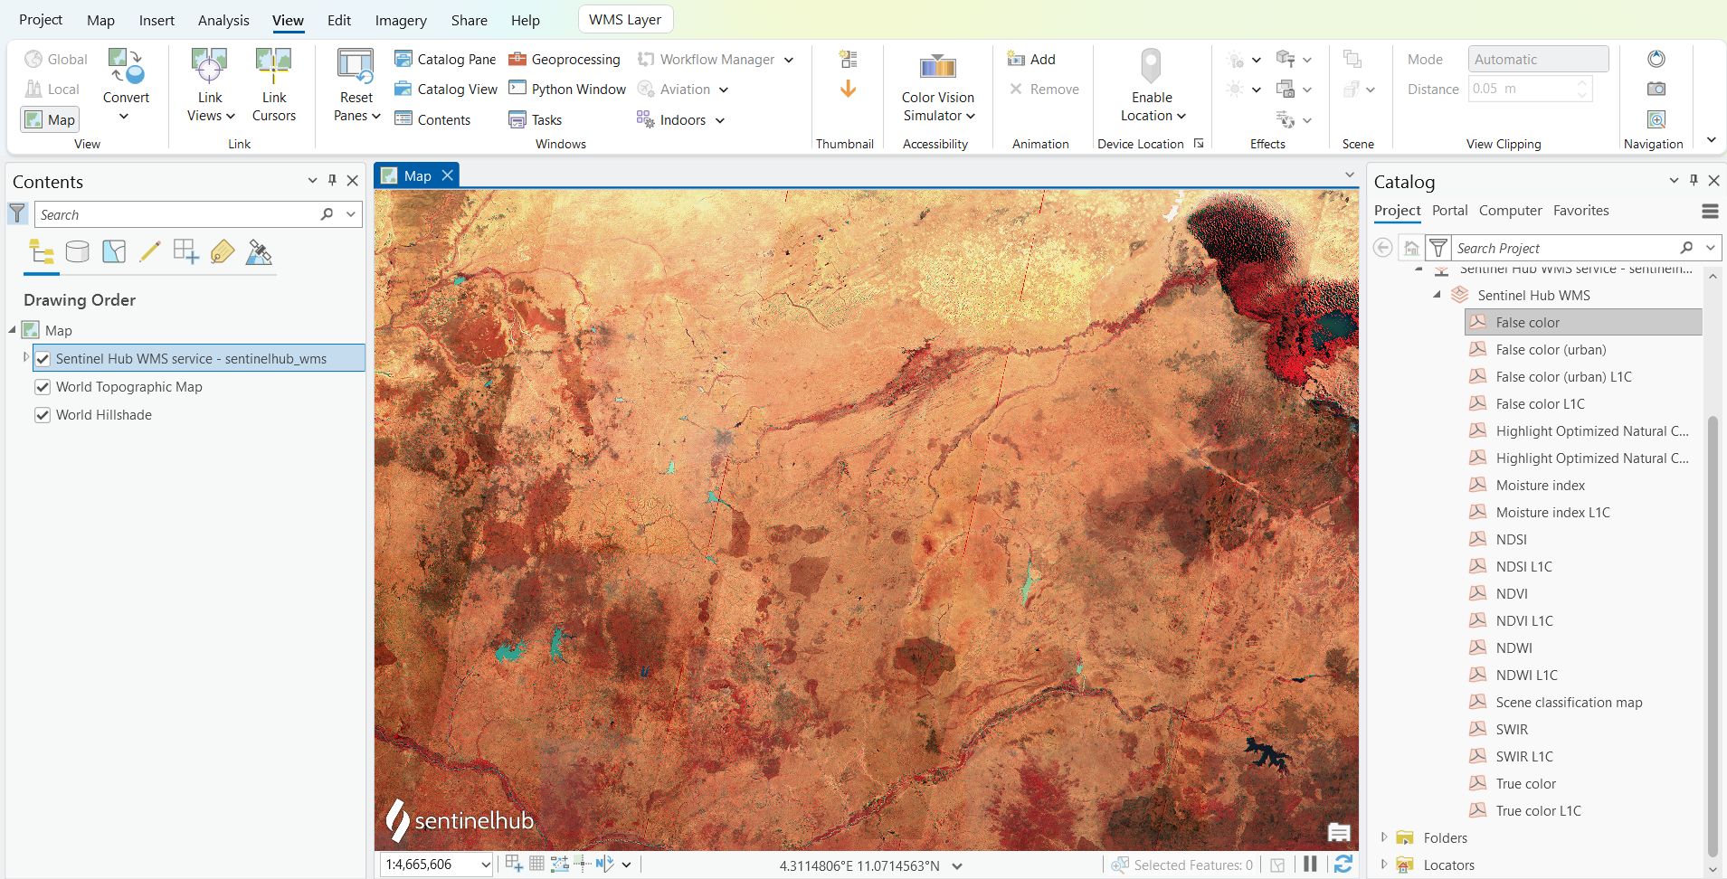Open the Tasks pane
The width and height of the screenshot is (1727, 879).
point(536,119)
